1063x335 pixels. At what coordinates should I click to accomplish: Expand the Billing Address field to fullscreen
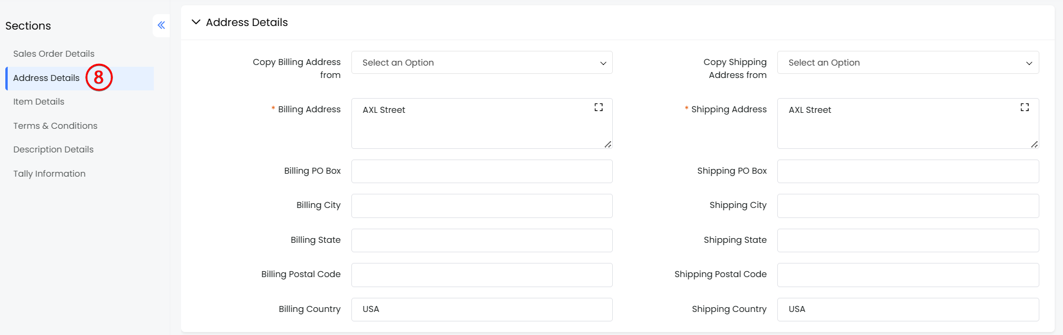click(599, 108)
